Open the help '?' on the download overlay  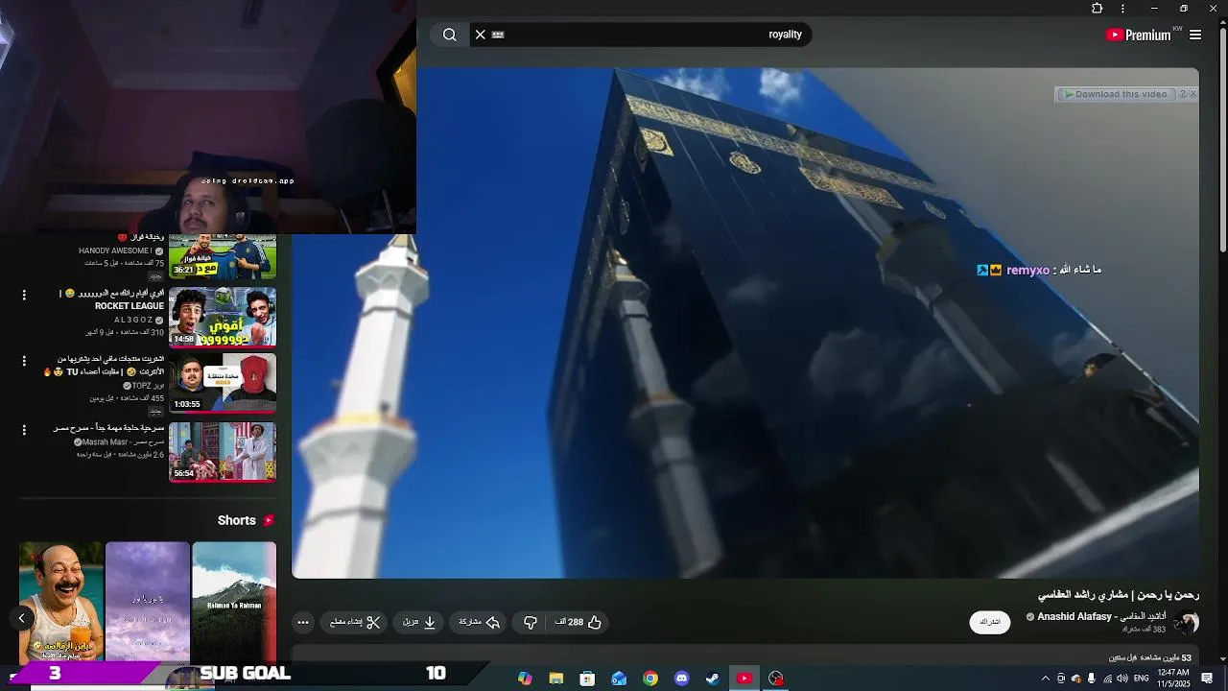[x=1182, y=94]
